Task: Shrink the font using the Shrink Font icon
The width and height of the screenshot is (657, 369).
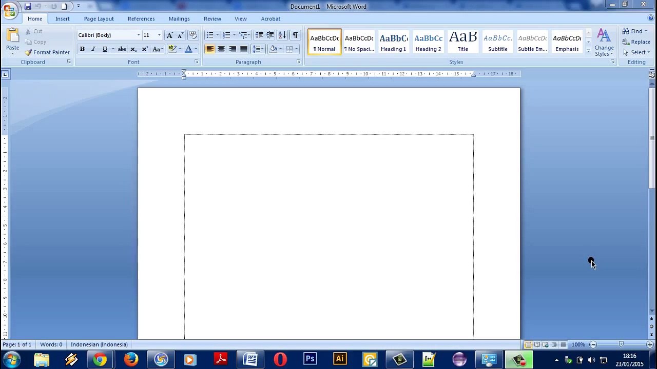Action: [x=180, y=35]
